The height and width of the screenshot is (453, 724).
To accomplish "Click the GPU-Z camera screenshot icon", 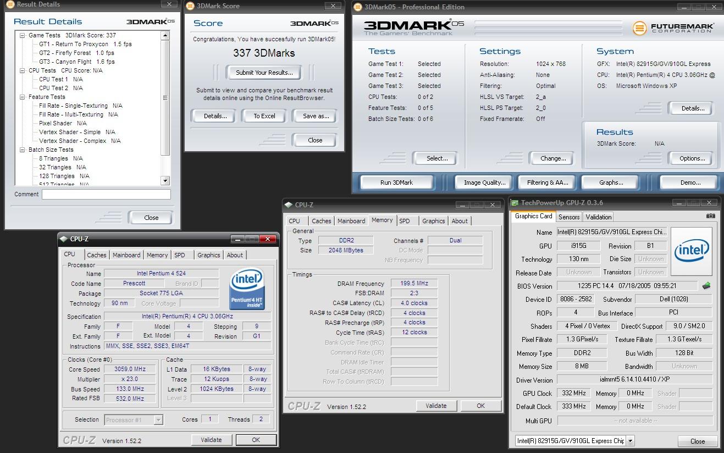I will [710, 216].
